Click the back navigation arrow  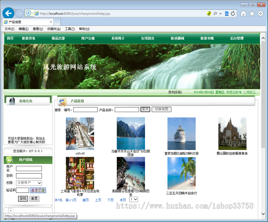[8, 13]
